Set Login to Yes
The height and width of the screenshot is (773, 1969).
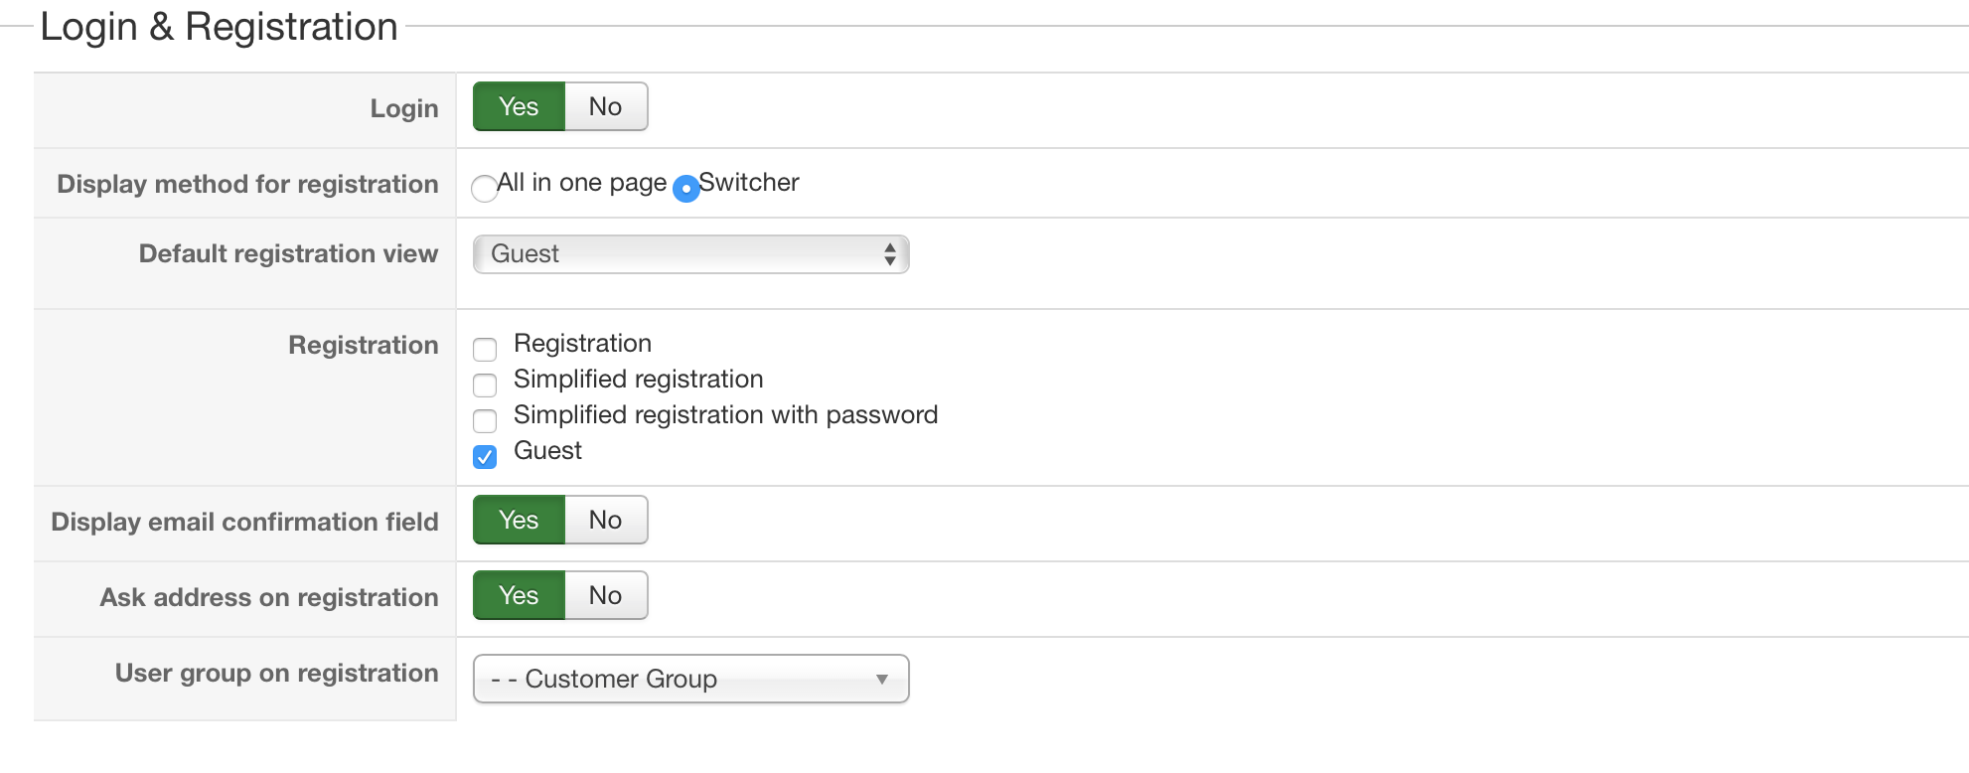(519, 107)
